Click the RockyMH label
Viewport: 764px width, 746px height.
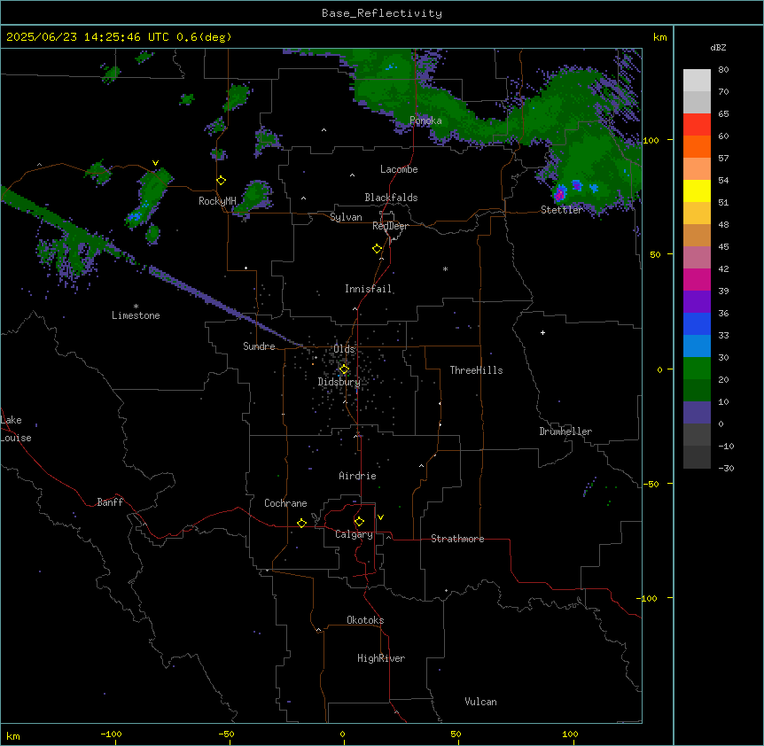[x=217, y=201]
